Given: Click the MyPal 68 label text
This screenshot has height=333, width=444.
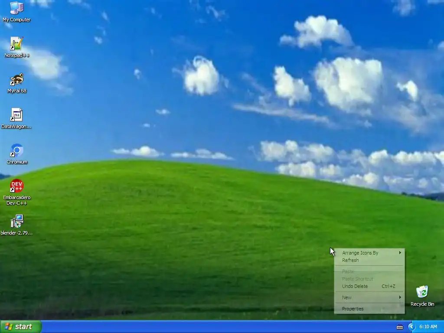Looking at the screenshot, I should [x=17, y=91].
